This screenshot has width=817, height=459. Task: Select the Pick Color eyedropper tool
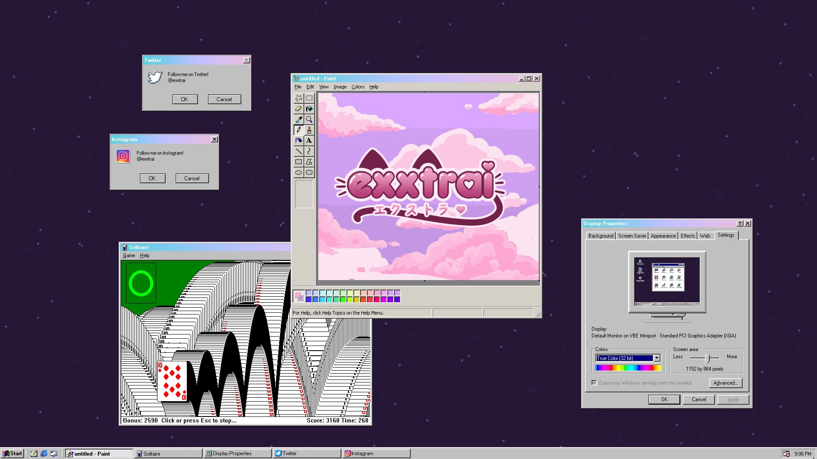(x=299, y=119)
